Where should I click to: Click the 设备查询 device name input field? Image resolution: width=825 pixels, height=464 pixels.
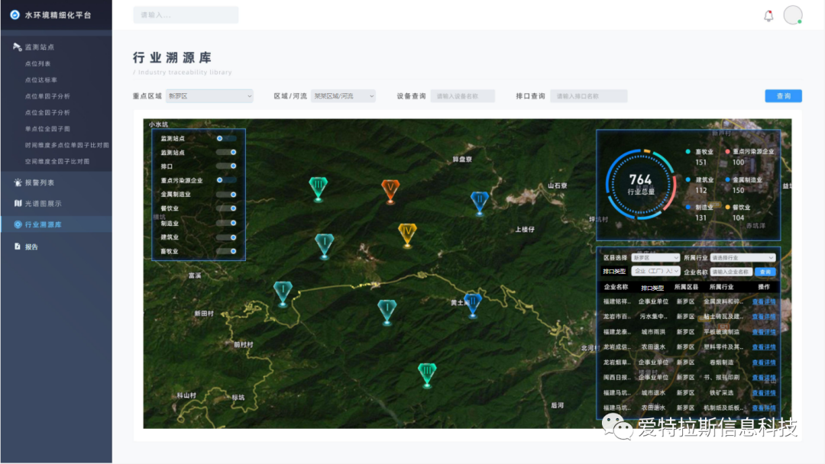pyautogui.click(x=462, y=96)
